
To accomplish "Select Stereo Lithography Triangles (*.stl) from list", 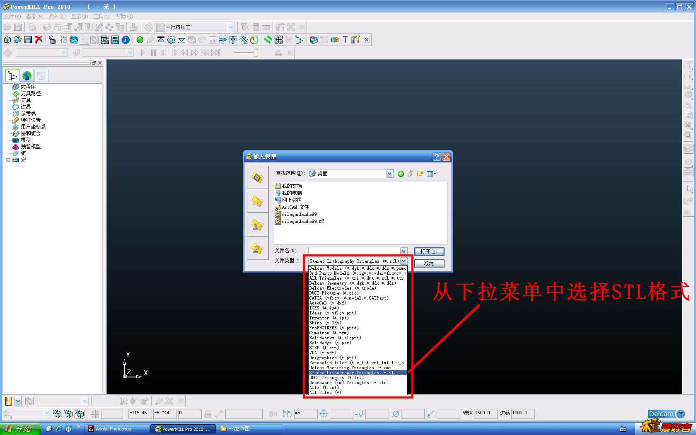I will click(358, 372).
